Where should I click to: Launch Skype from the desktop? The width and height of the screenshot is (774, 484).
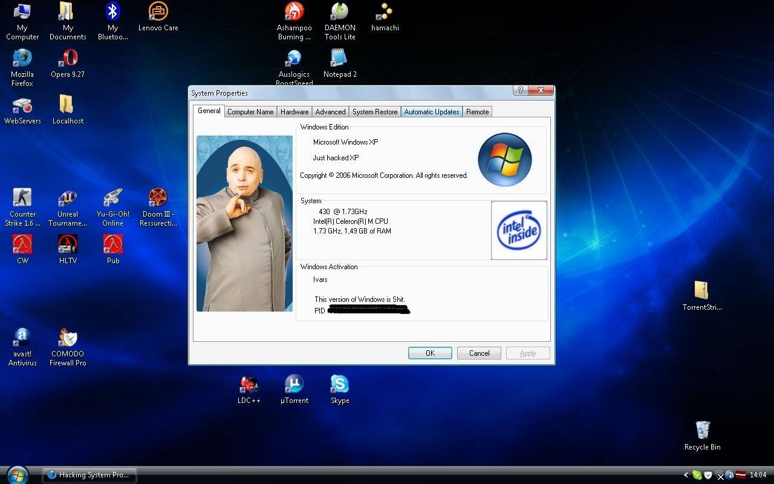click(x=340, y=390)
